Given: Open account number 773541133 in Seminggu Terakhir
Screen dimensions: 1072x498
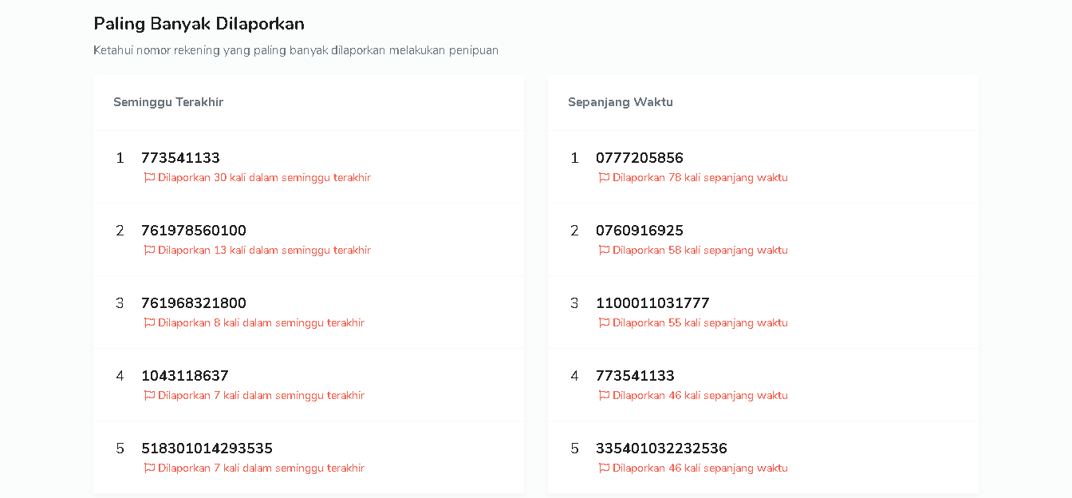Looking at the screenshot, I should click(x=180, y=158).
